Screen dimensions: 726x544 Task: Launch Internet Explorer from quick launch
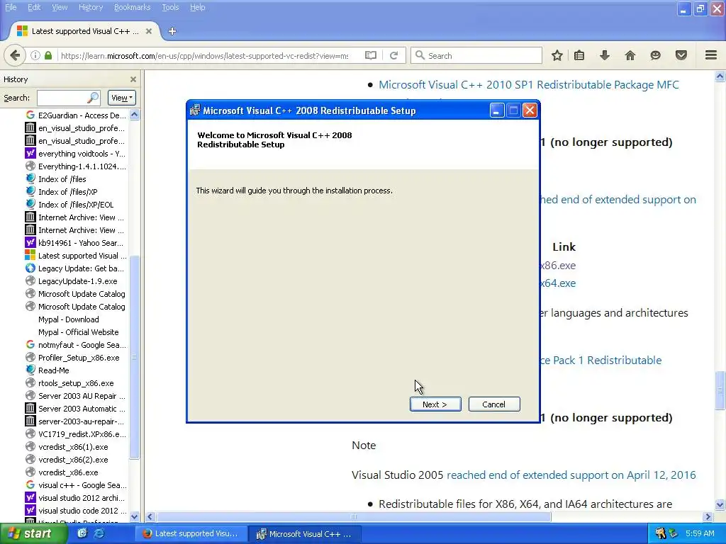[x=99, y=533]
